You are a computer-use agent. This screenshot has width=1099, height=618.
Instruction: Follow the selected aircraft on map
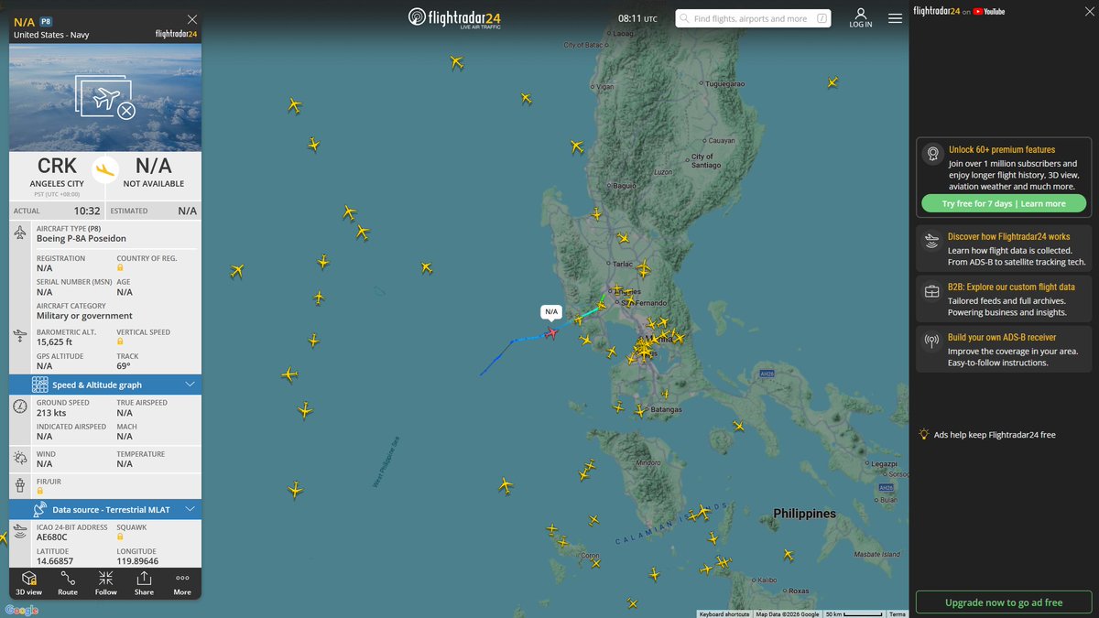tap(106, 583)
